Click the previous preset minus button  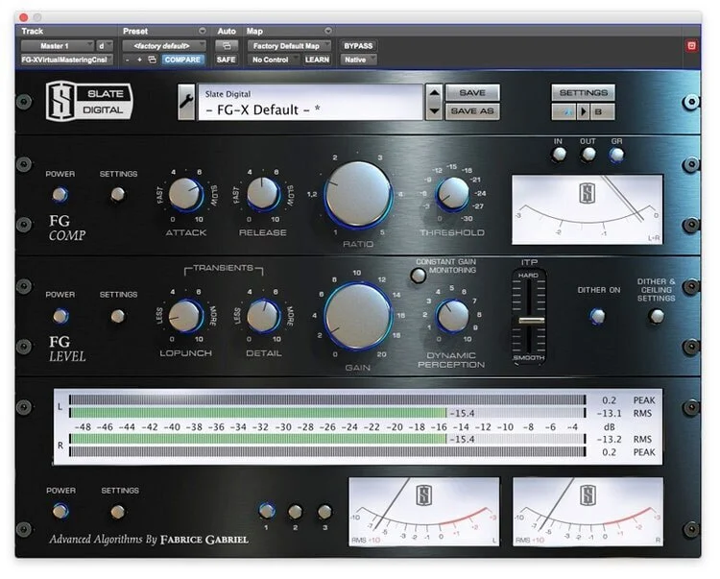tap(128, 60)
